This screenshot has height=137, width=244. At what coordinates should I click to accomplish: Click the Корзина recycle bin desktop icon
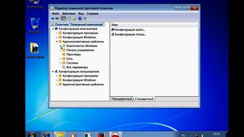[35, 25]
